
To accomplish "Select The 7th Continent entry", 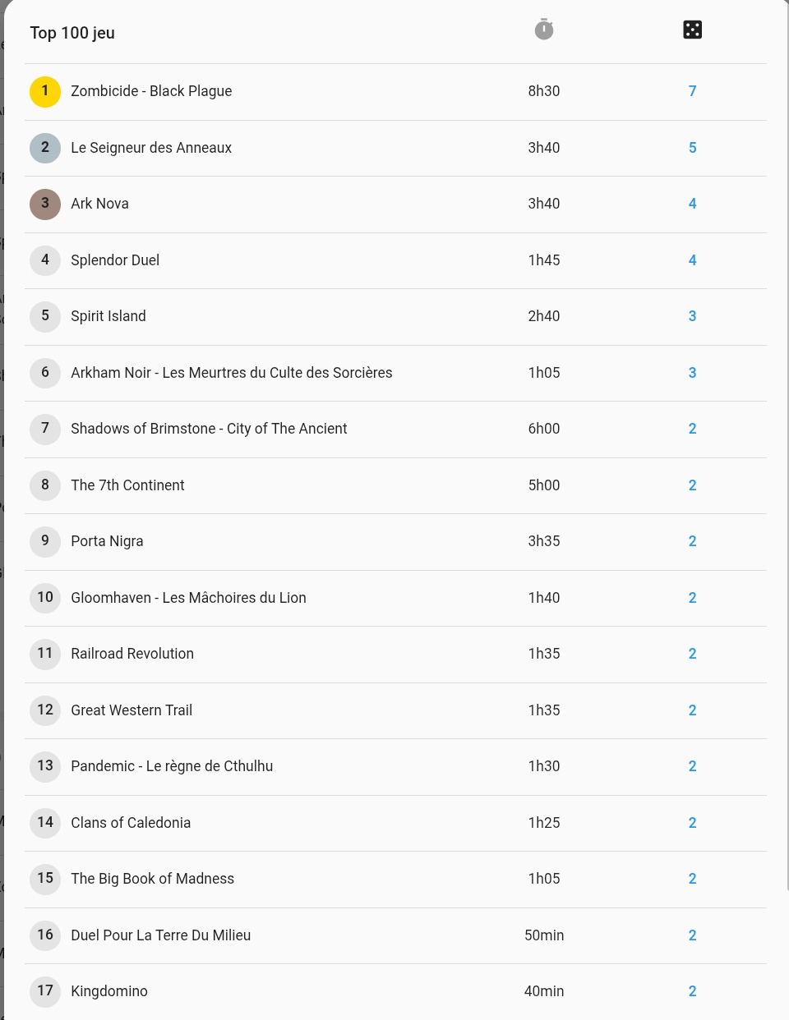I will [x=395, y=485].
